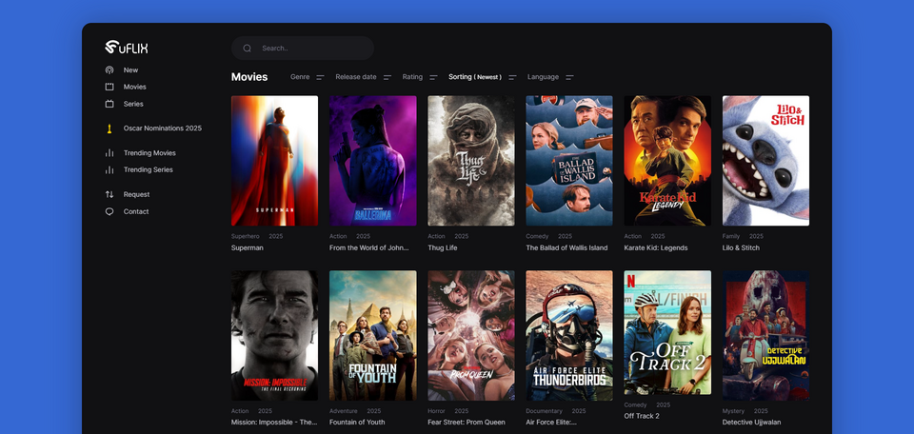This screenshot has height=434, width=914.
Task: Click the Rating filter label
Action: tap(412, 77)
